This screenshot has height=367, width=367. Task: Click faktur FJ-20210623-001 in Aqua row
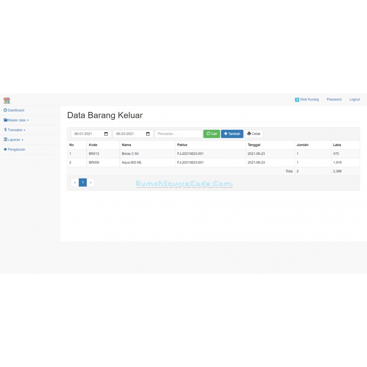click(190, 162)
